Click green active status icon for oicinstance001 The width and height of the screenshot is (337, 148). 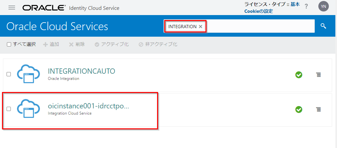(x=299, y=109)
